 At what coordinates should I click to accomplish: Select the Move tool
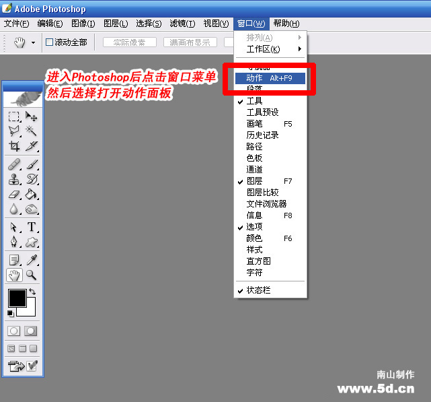coord(31,116)
